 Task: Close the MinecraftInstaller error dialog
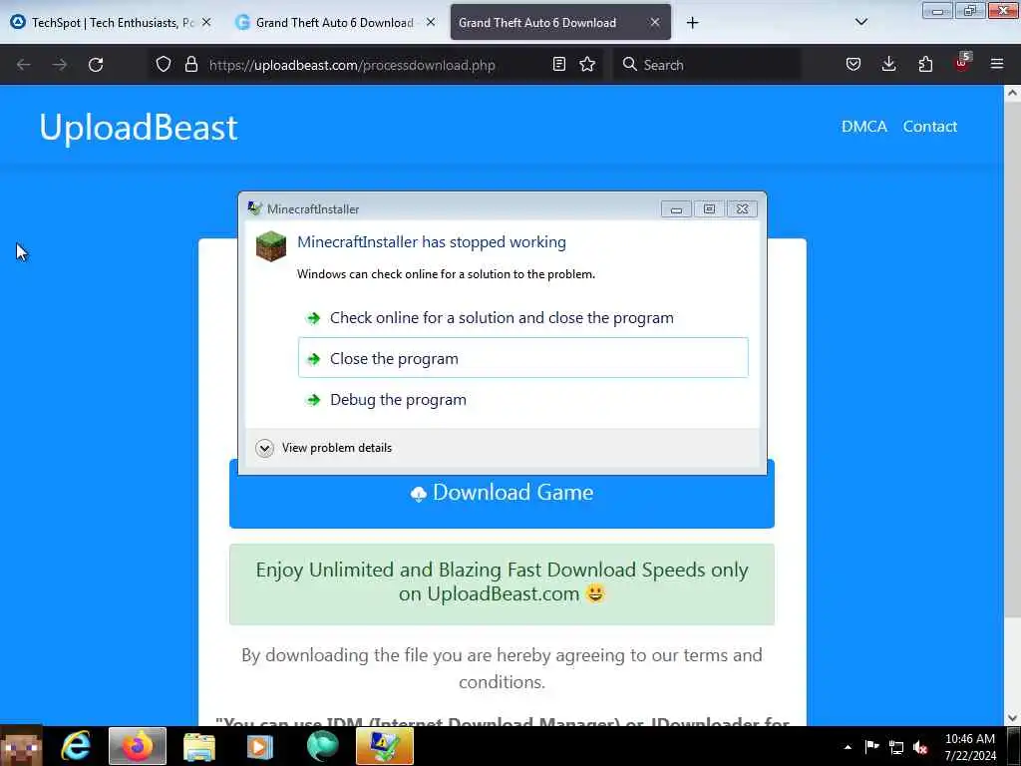[742, 209]
